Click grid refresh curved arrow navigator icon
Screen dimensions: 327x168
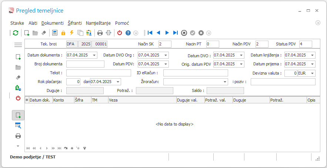[x=66, y=148]
